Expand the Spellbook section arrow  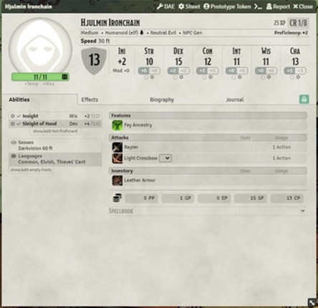(x=303, y=211)
